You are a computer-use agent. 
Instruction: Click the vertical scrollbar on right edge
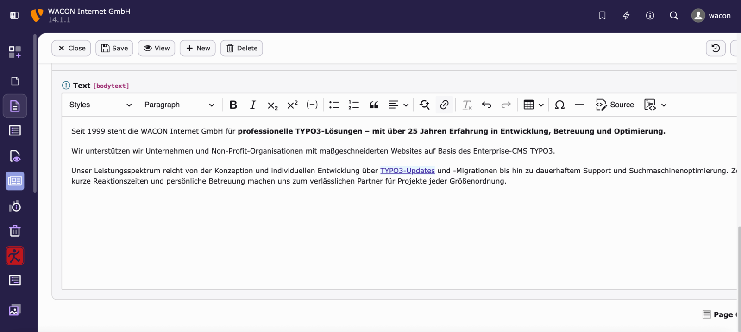pyautogui.click(x=739, y=277)
